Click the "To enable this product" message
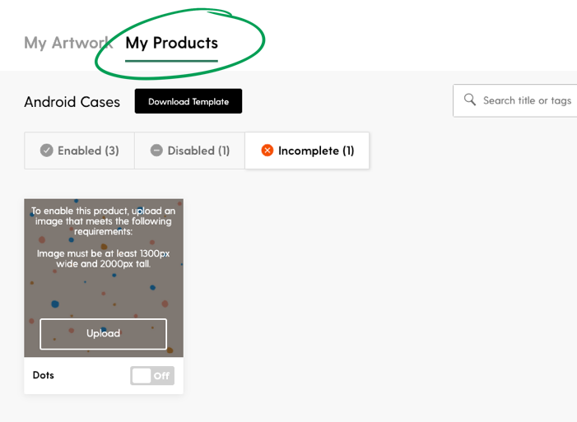This screenshot has height=422, width=577. point(103,220)
